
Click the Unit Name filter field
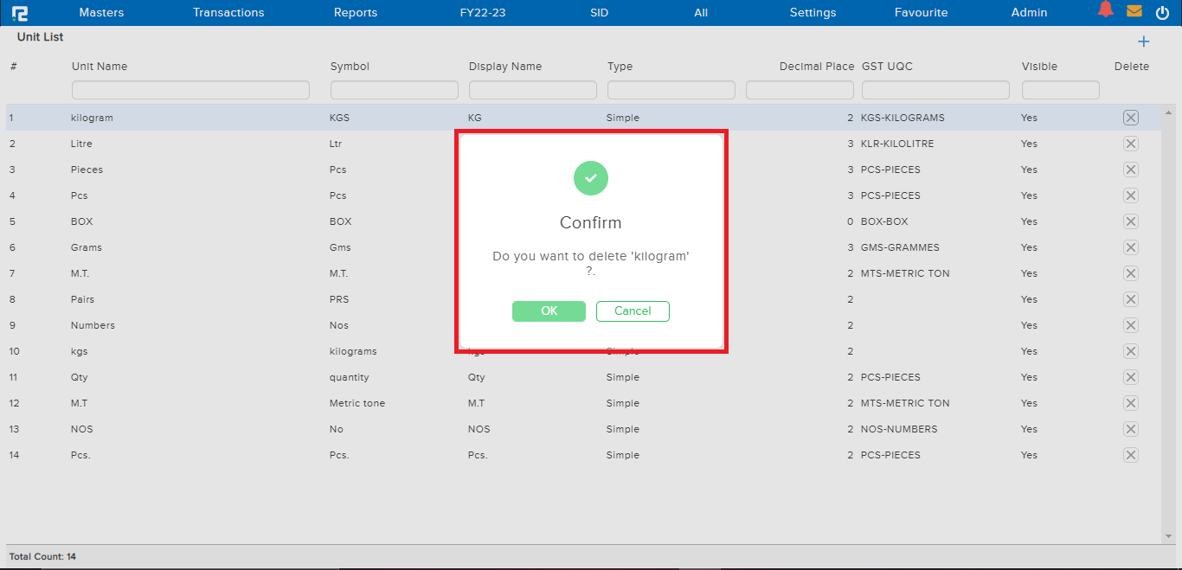[x=190, y=90]
